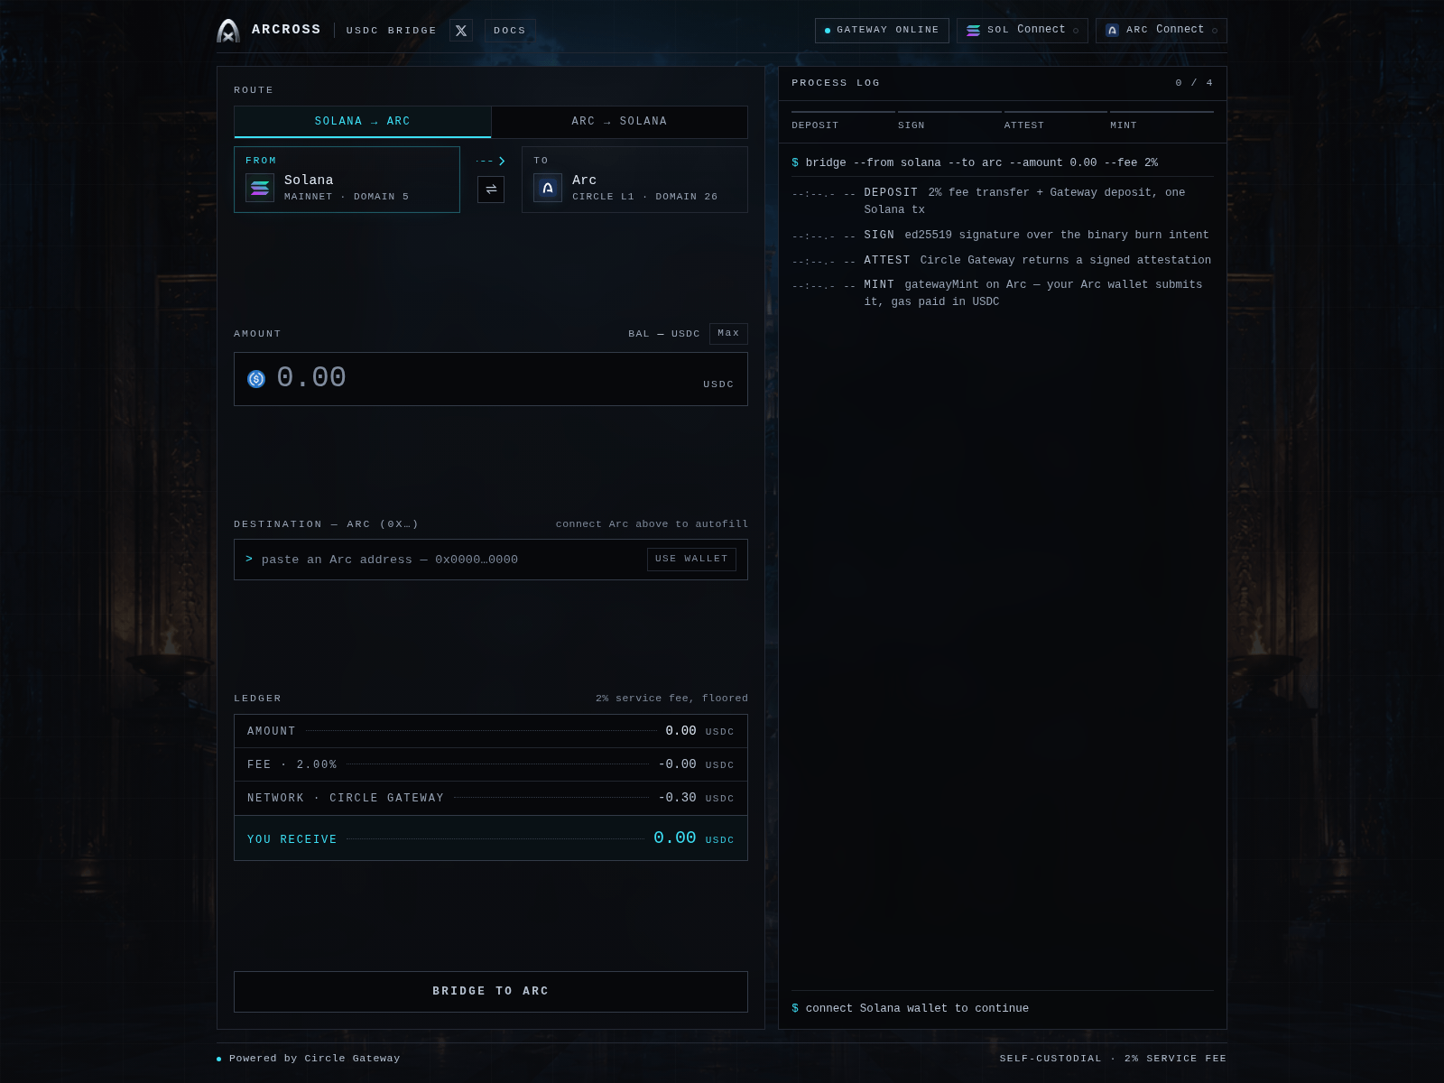Open the X (Twitter) link icon
This screenshot has height=1083, width=1444.
(x=461, y=31)
